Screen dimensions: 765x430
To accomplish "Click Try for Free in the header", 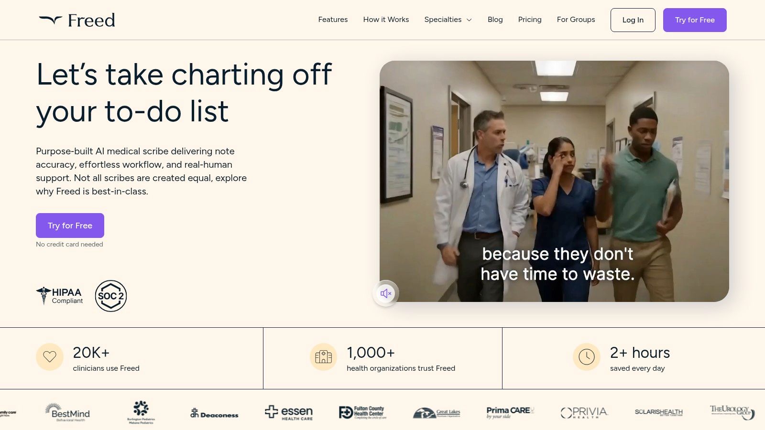I will pyautogui.click(x=695, y=20).
